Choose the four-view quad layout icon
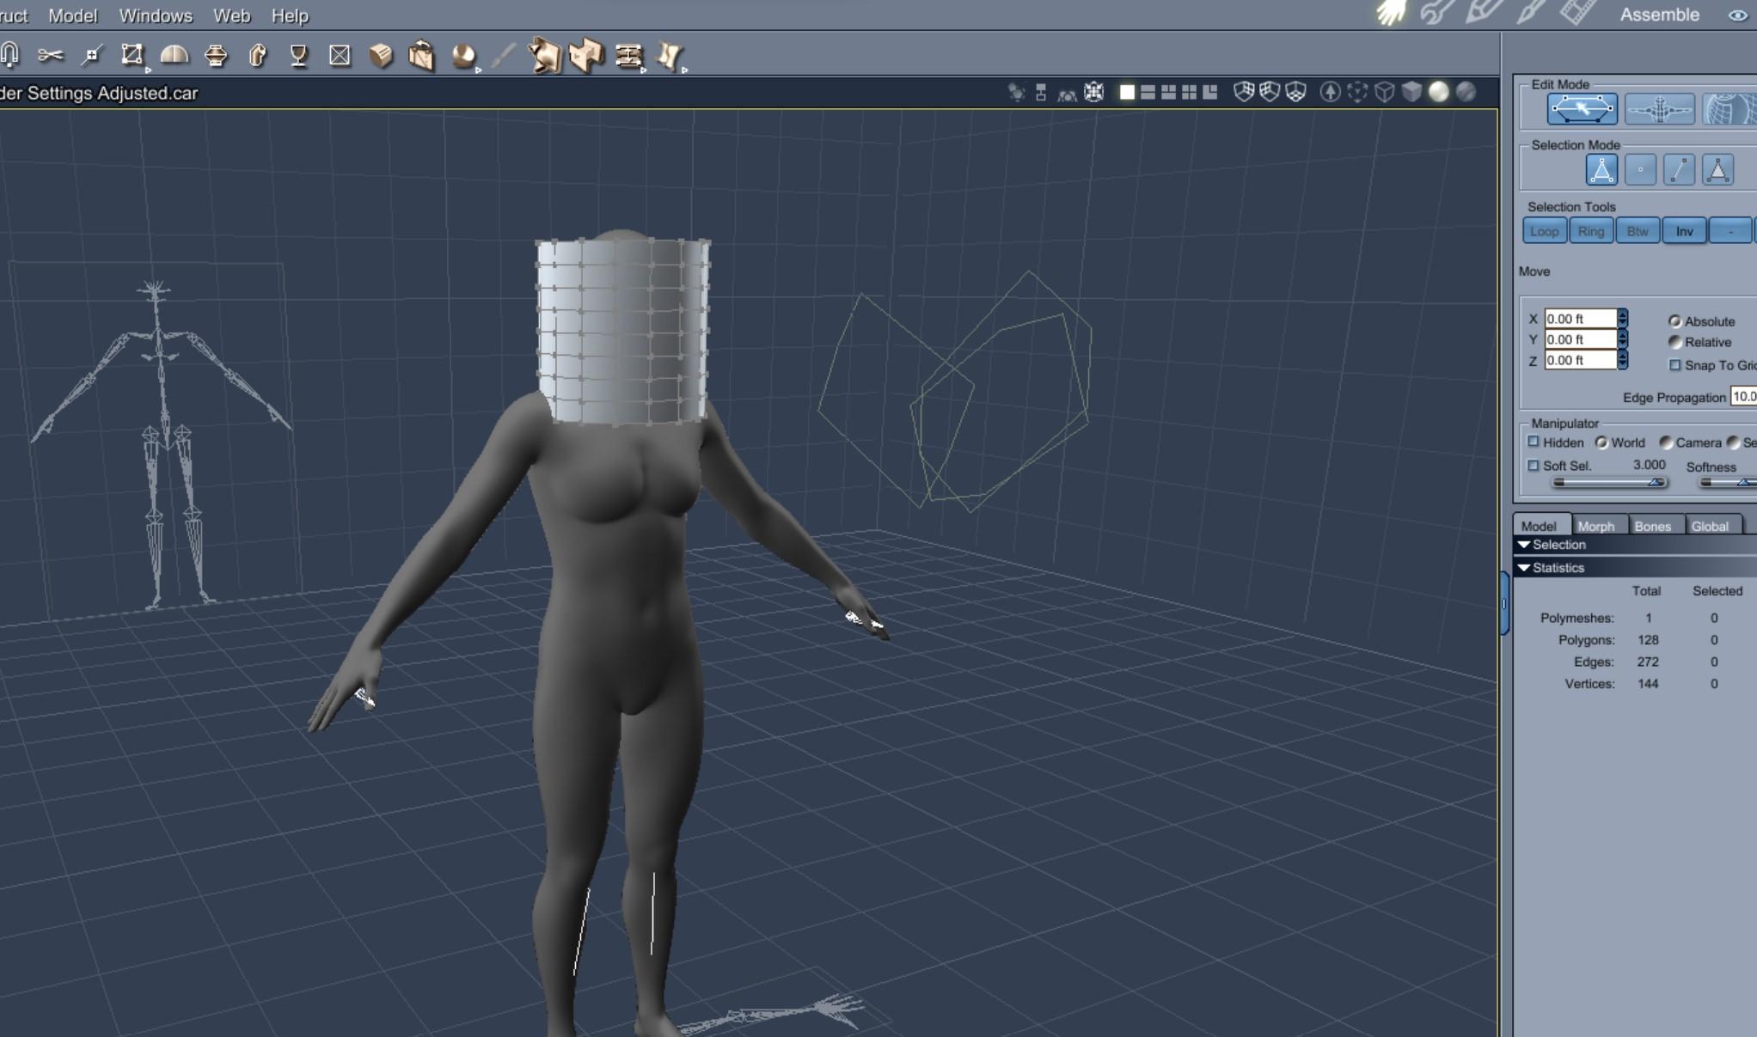Image resolution: width=1757 pixels, height=1037 pixels. [x=1189, y=92]
